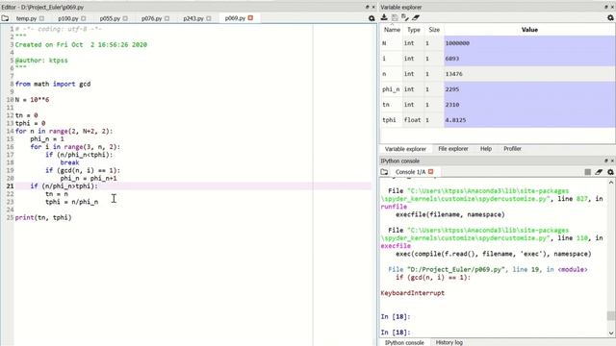This screenshot has width=616, height=346.
Task: Undock the Variable explorer pane
Action: point(606,7)
